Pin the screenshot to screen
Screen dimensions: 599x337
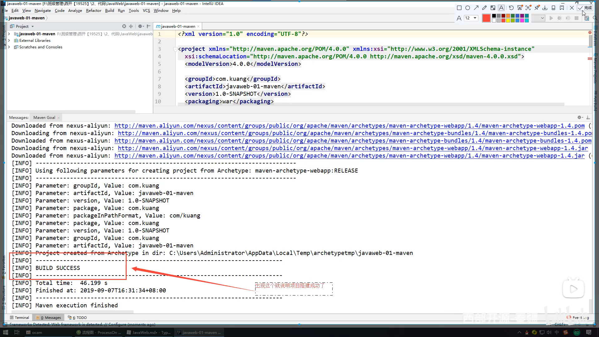point(537,8)
